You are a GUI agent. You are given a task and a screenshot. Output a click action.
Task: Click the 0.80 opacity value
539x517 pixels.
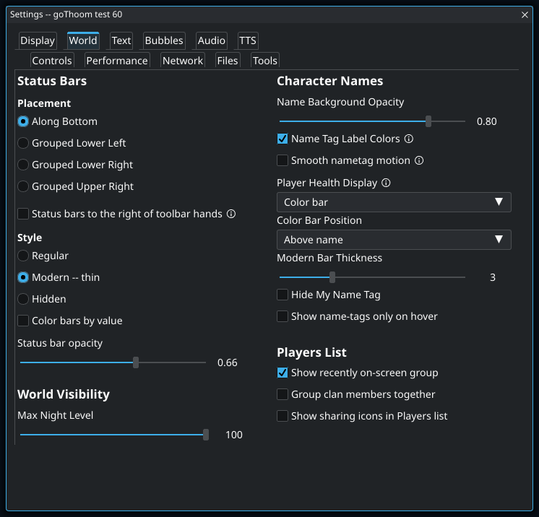[x=486, y=121]
